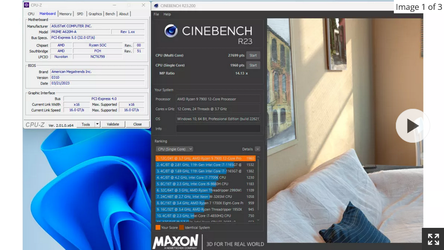
Task: Open the Help menu in Cinebench
Action: (167, 14)
